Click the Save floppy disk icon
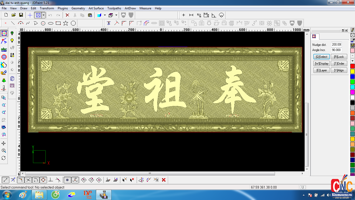This screenshot has height=200, width=355. [x=21, y=15]
